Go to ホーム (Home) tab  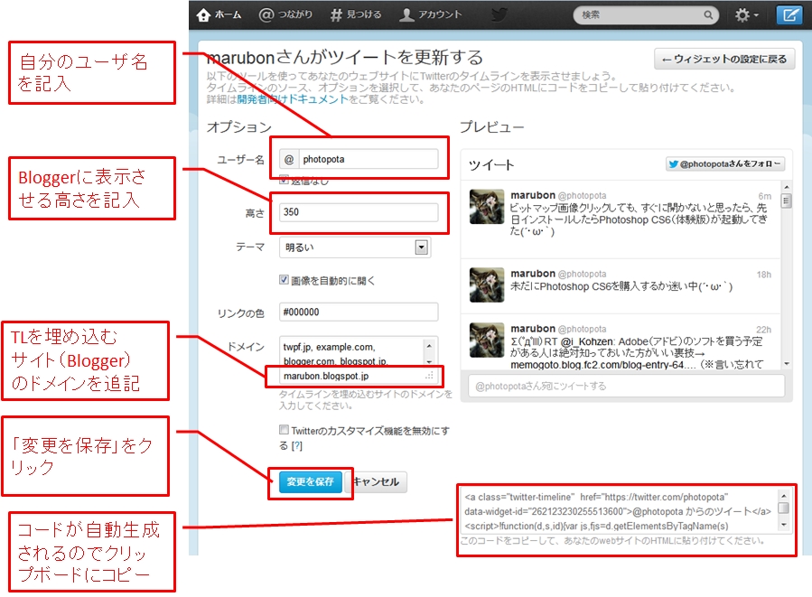click(x=219, y=15)
